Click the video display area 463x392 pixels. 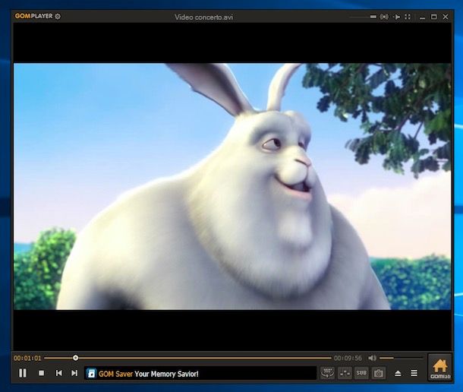(232, 187)
